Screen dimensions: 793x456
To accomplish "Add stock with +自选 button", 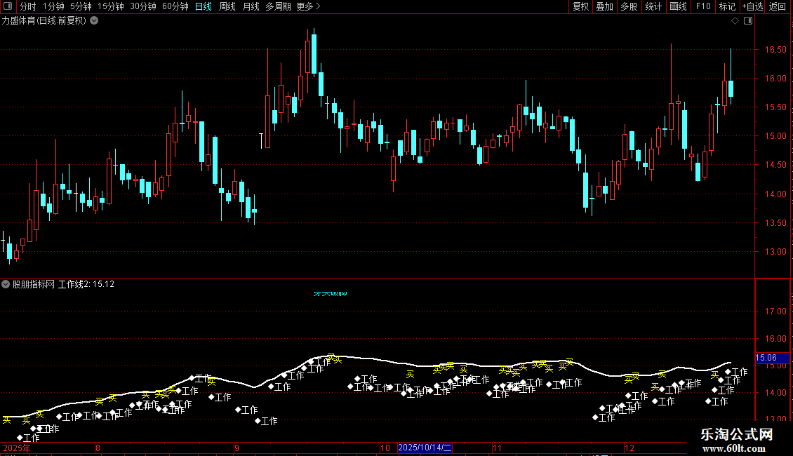I will coord(752,6).
